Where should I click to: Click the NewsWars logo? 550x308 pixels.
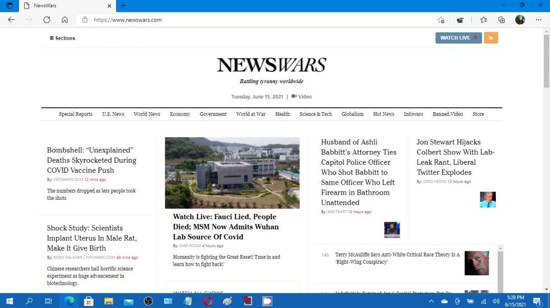coord(271,65)
